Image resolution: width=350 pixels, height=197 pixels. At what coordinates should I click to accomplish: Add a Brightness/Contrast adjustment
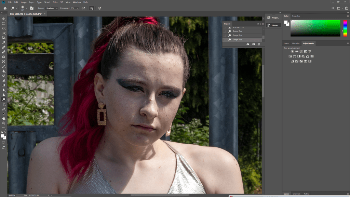pyautogui.click(x=292, y=51)
